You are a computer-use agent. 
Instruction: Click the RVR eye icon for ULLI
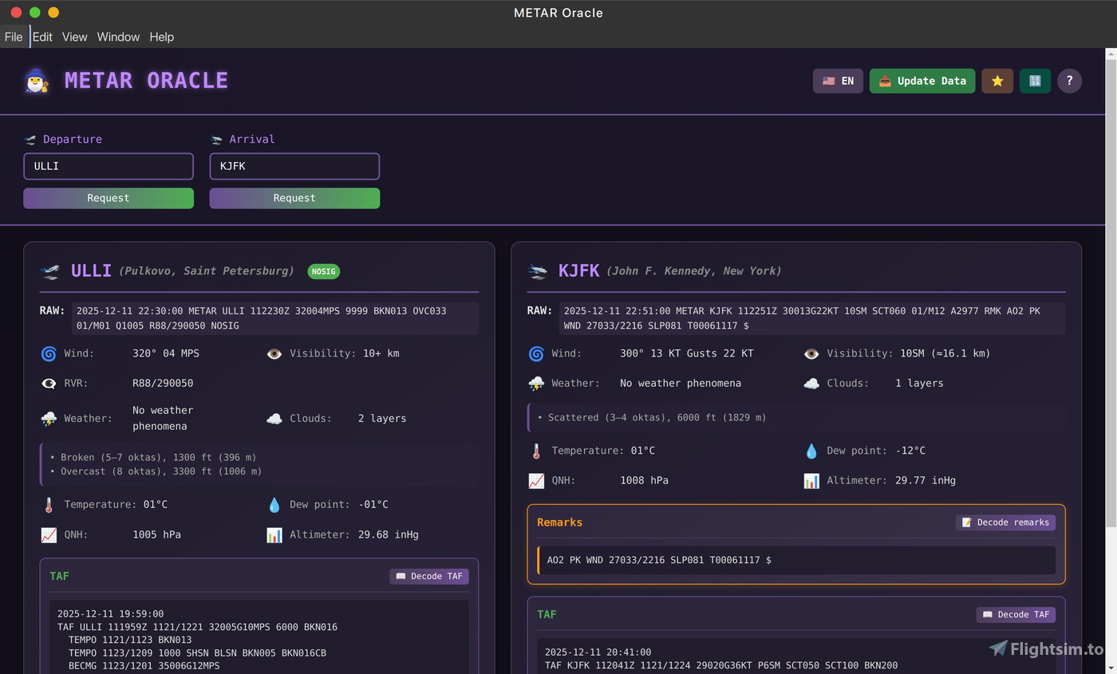pos(49,384)
